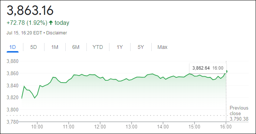Screen dimensions: 256x134
Task: Click the Previous close 3,790.38 label
Action: point(239,114)
